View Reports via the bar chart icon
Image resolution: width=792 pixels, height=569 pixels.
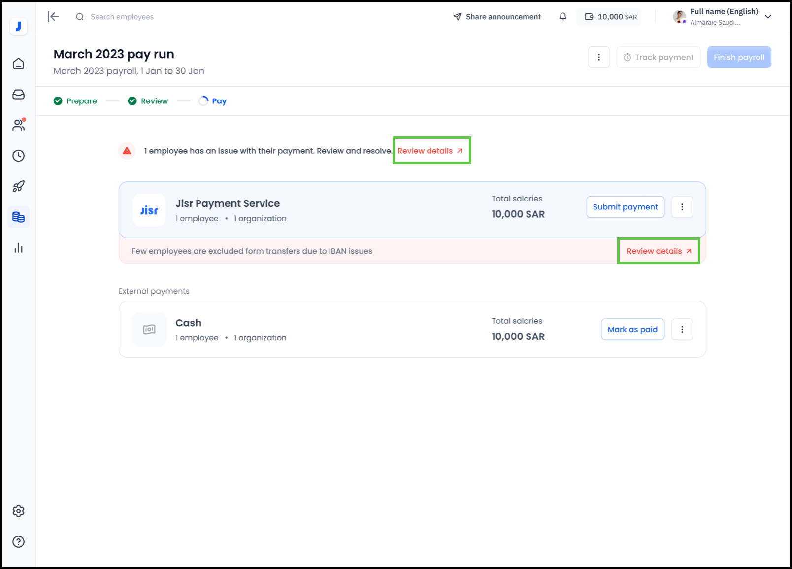(x=18, y=248)
